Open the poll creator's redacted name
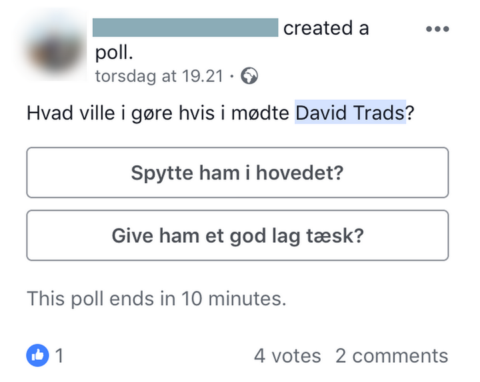The height and width of the screenshot is (382, 480). [185, 28]
